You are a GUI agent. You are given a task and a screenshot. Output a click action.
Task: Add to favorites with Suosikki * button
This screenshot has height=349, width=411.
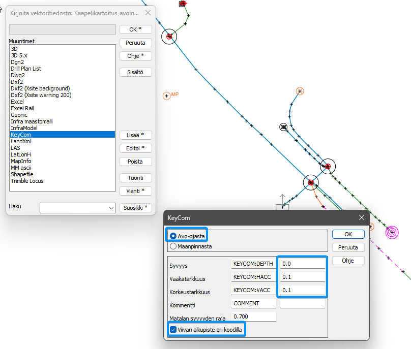click(x=136, y=208)
